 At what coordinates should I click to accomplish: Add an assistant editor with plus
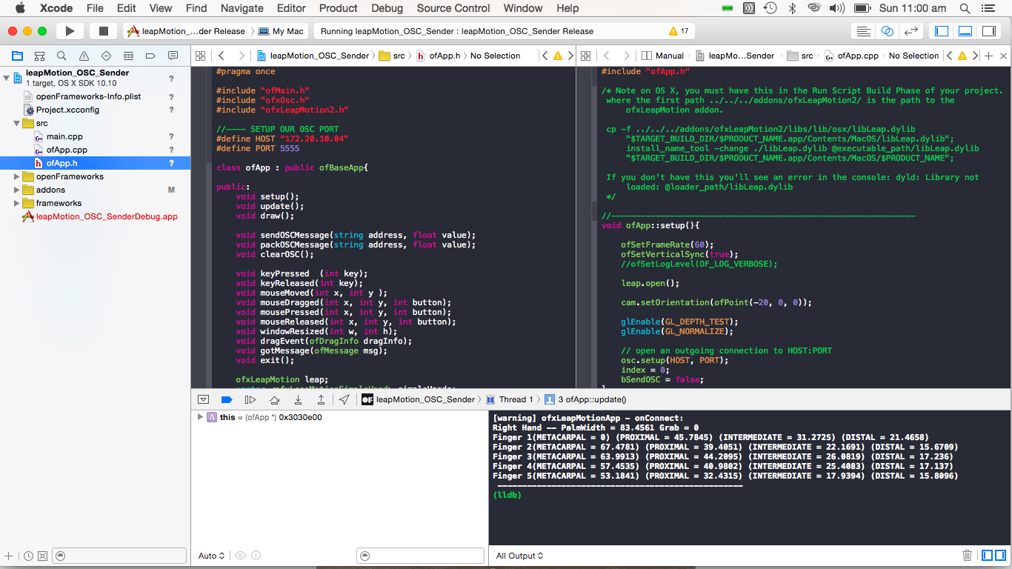click(x=989, y=56)
